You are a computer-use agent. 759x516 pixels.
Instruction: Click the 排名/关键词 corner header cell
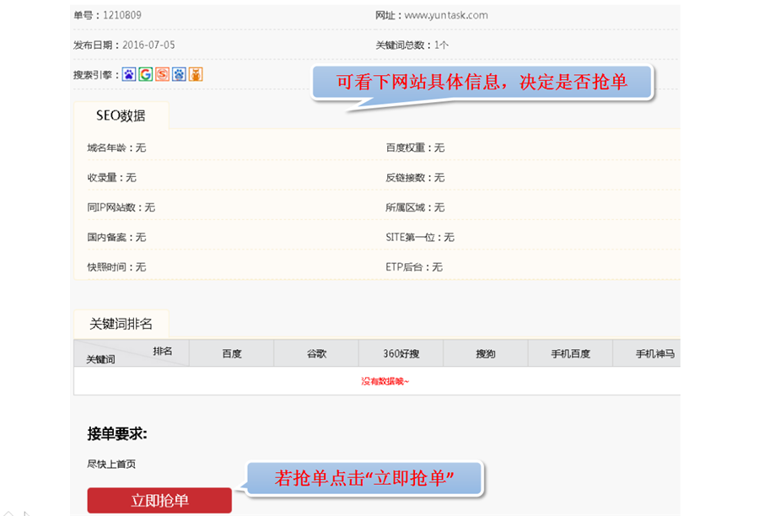pyautogui.click(x=131, y=354)
